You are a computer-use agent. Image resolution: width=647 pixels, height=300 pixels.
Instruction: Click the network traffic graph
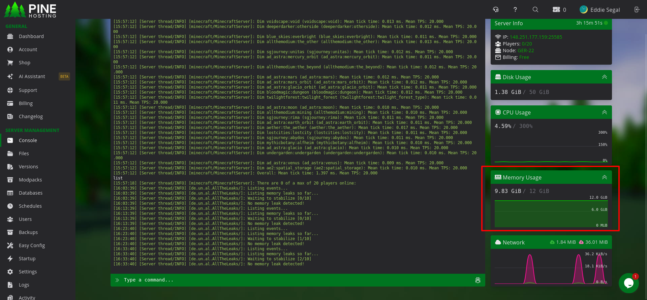pyautogui.click(x=551, y=268)
